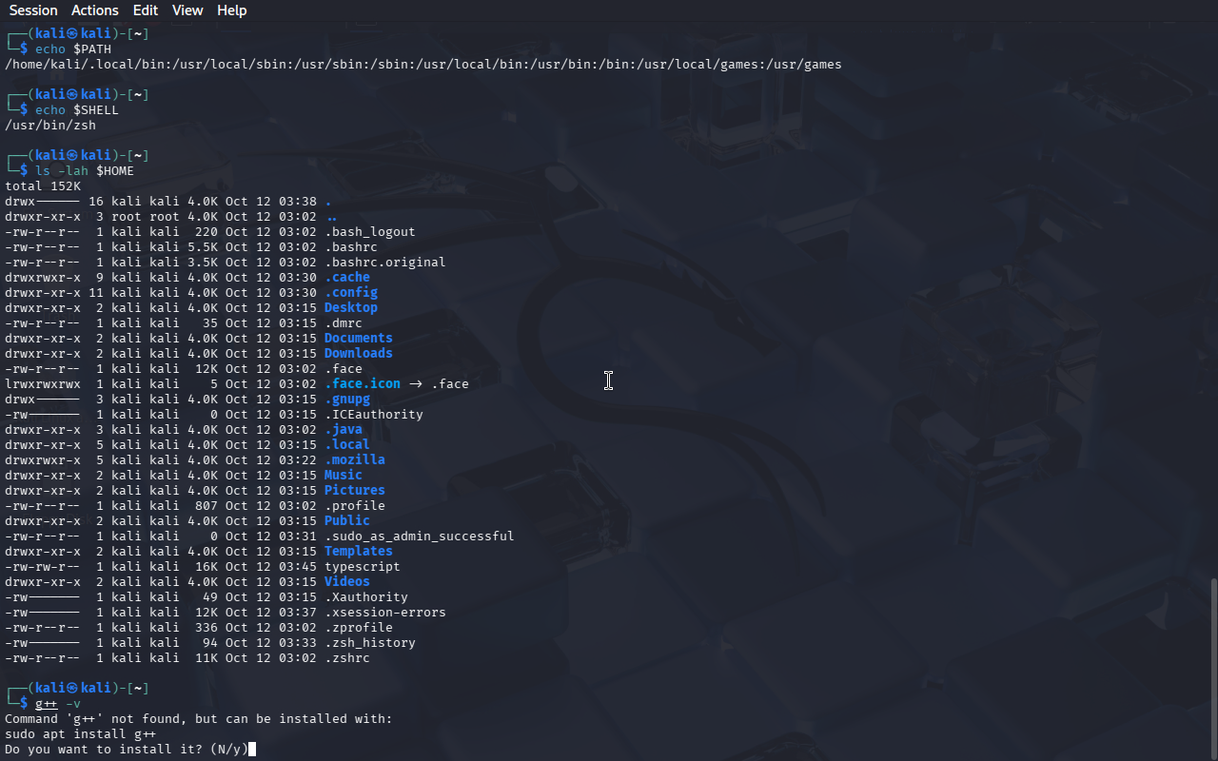Click the Kali symbol in the g++ prompt

[72, 688]
